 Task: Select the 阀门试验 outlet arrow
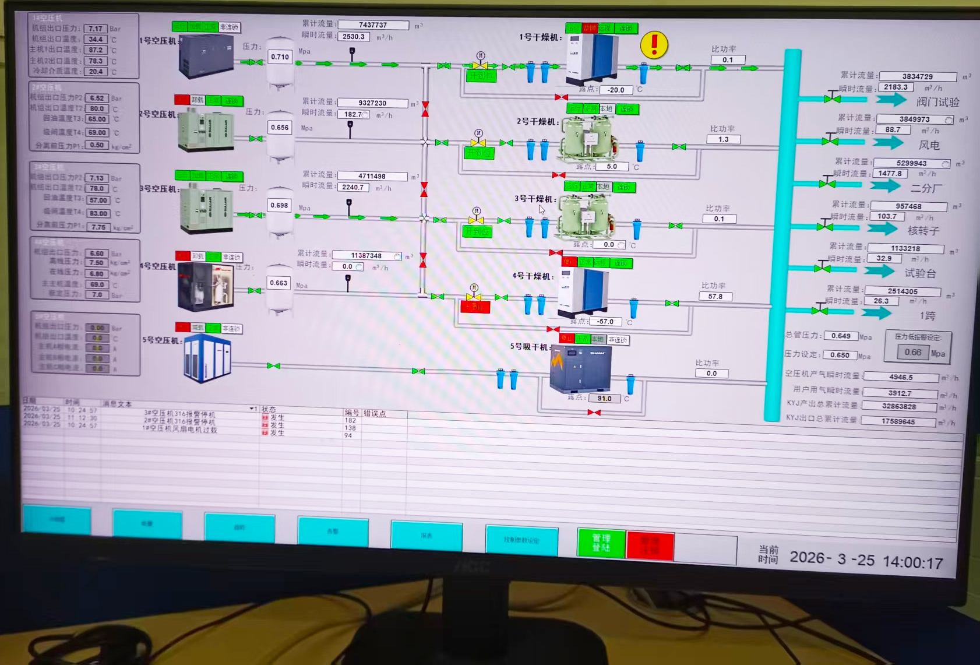tap(891, 100)
